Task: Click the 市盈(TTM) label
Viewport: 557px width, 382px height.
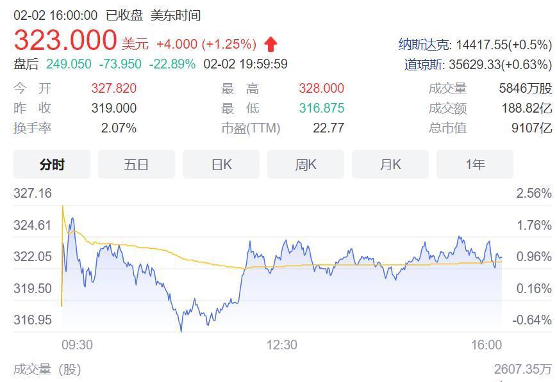Action: [x=251, y=128]
